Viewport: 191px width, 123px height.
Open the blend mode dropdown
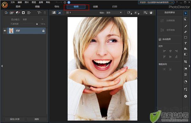(33, 19)
